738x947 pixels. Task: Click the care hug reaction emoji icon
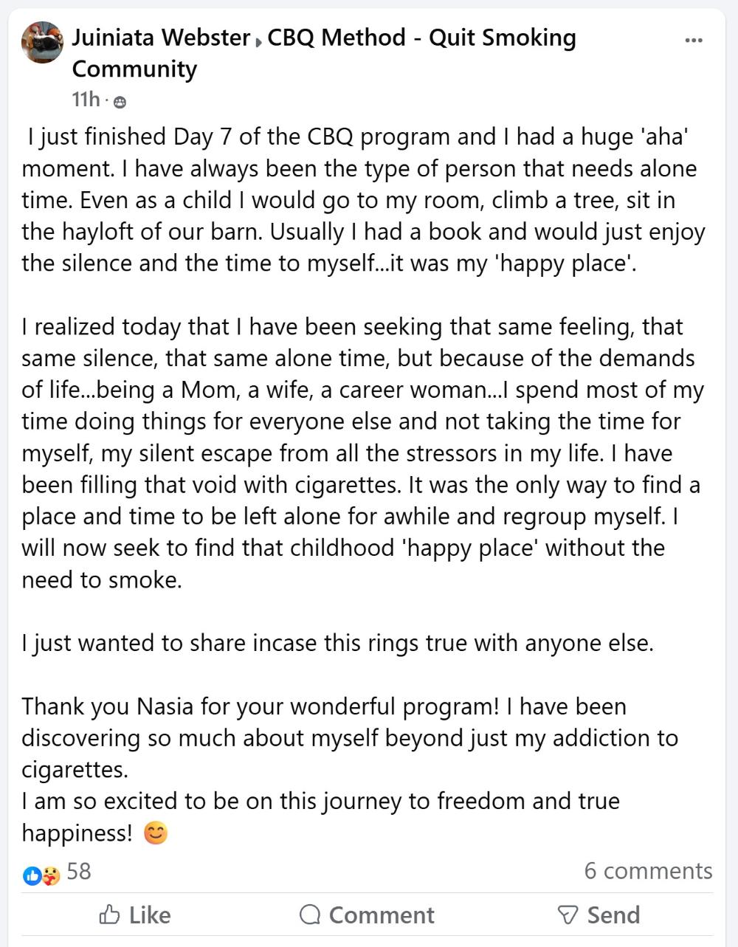(x=50, y=875)
